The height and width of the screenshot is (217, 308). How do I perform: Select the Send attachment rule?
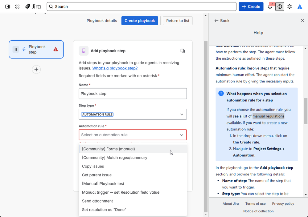click(x=133, y=201)
